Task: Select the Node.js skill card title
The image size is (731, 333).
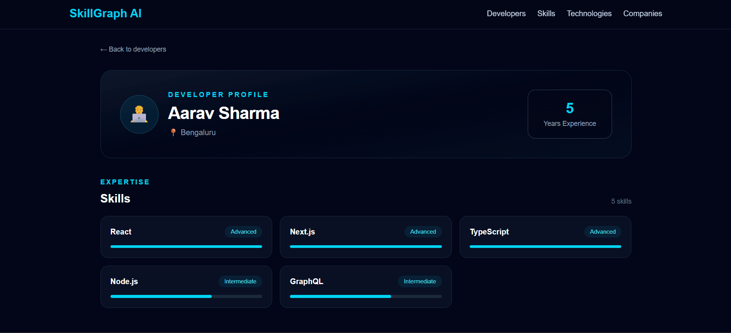Action: [x=124, y=281]
